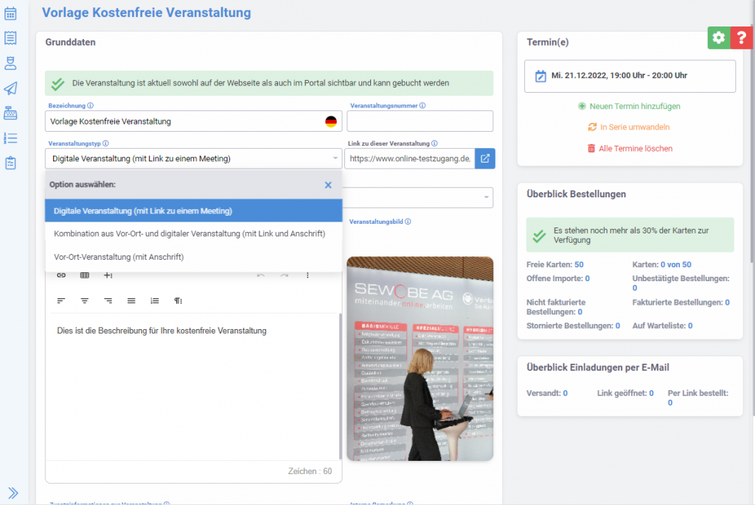Click Karten 0 von 50 value
The width and height of the screenshot is (755, 505).
[675, 264]
